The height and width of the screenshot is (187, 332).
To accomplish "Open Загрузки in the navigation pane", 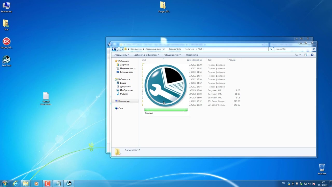I will [x=123, y=65].
